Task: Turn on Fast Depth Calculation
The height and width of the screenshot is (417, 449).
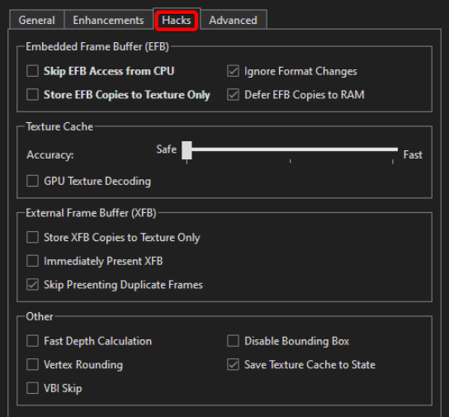Action: coord(32,341)
